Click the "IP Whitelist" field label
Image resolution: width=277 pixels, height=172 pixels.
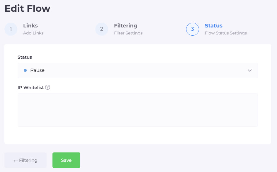30,87
